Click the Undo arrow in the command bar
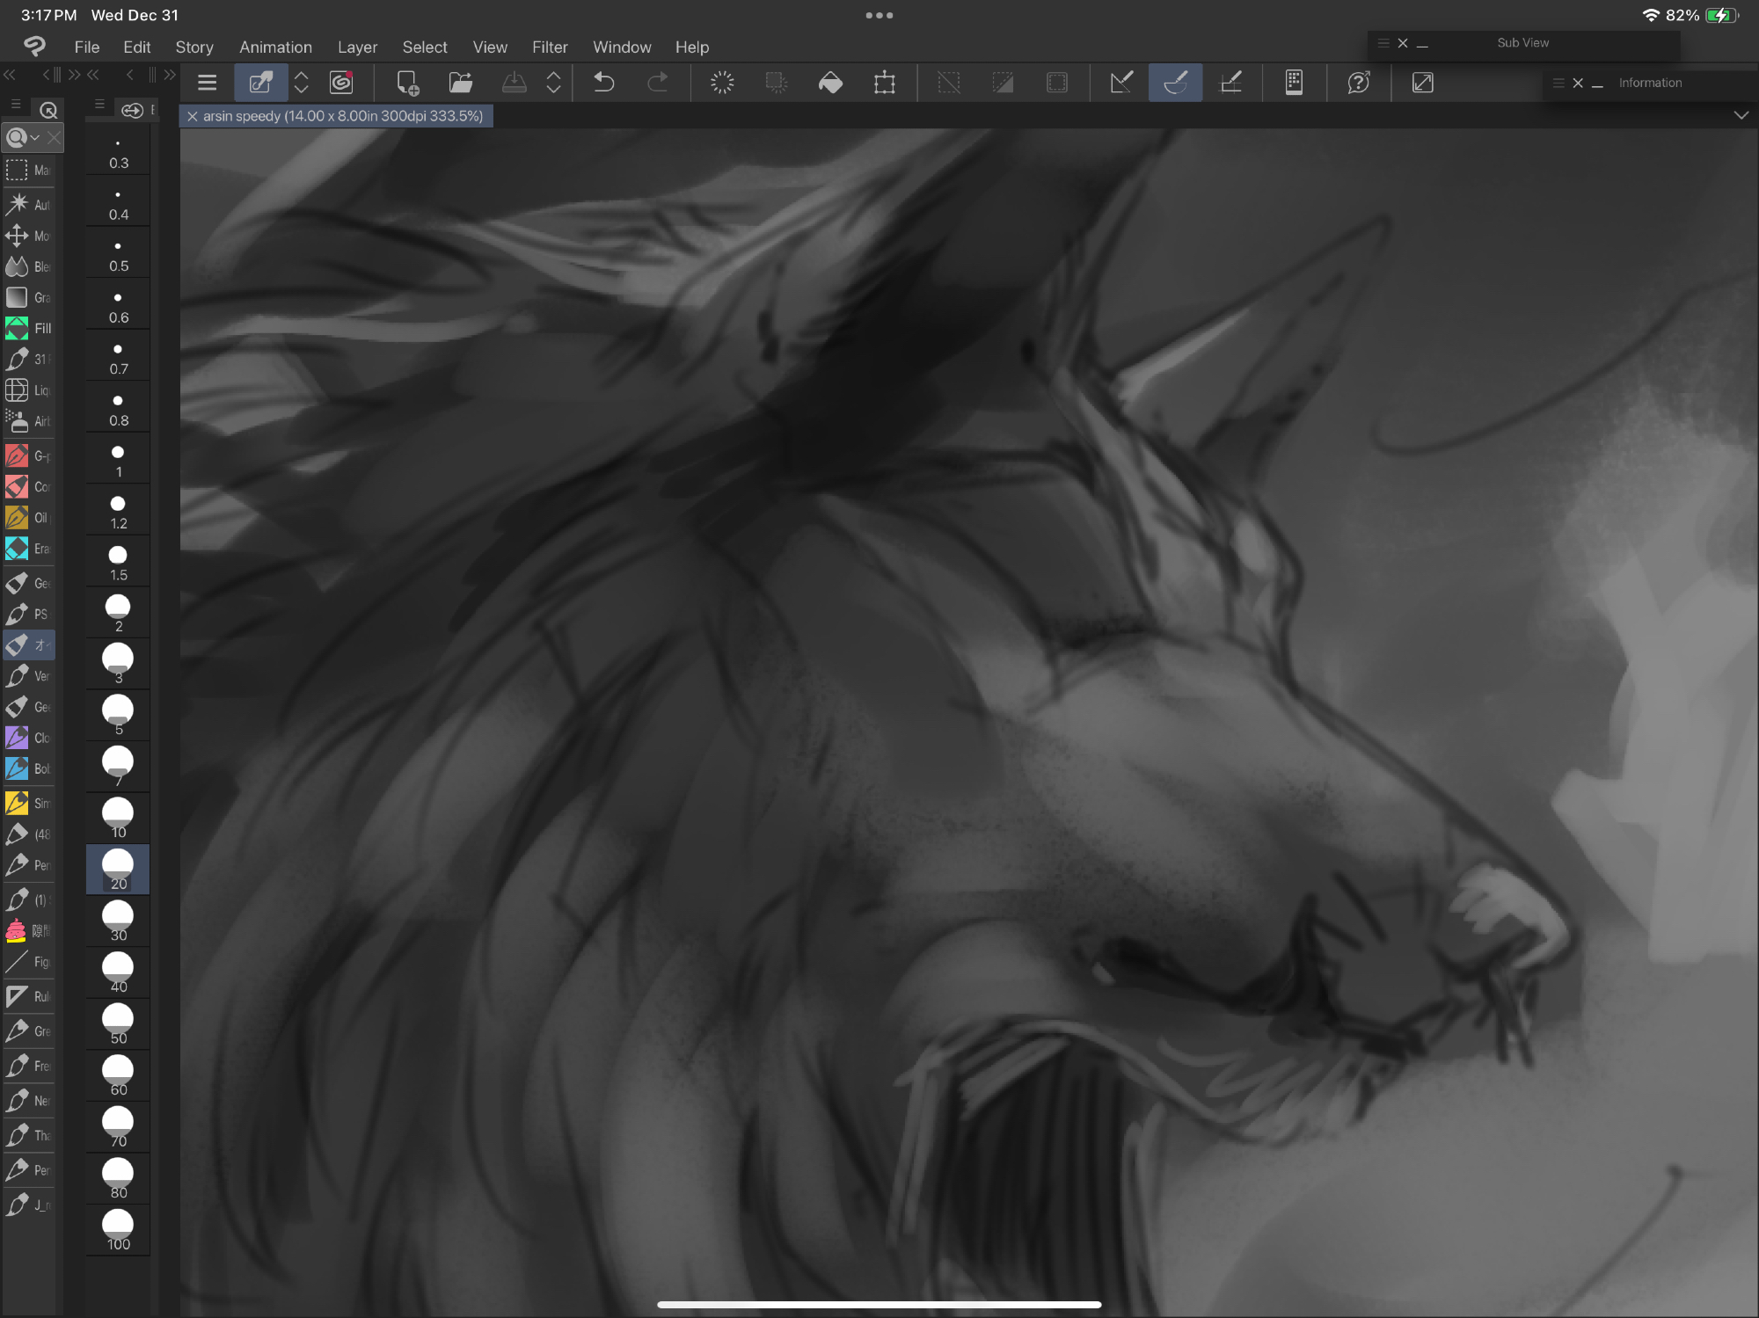The width and height of the screenshot is (1759, 1318). tap(604, 83)
